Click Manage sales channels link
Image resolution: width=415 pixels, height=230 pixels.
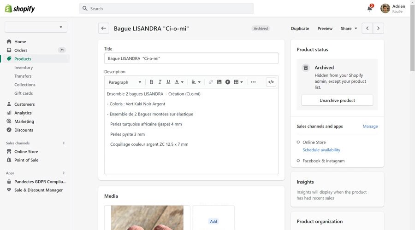[370, 126]
